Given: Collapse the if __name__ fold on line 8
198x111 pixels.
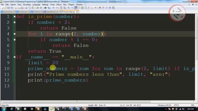Looking at the screenshot, I should [15, 57].
